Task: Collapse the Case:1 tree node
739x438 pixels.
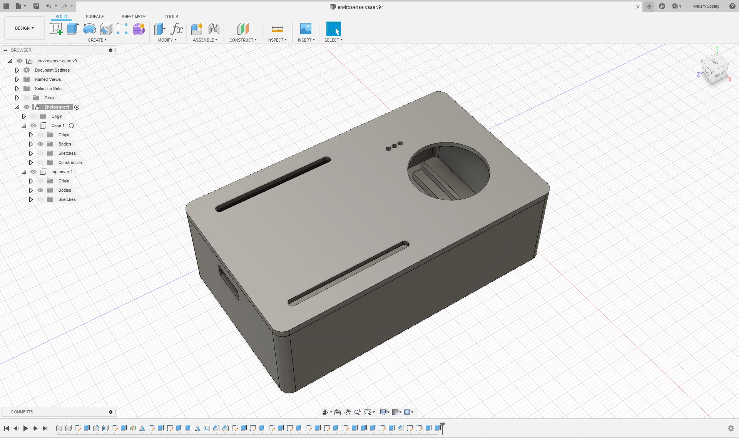Action: click(x=24, y=125)
